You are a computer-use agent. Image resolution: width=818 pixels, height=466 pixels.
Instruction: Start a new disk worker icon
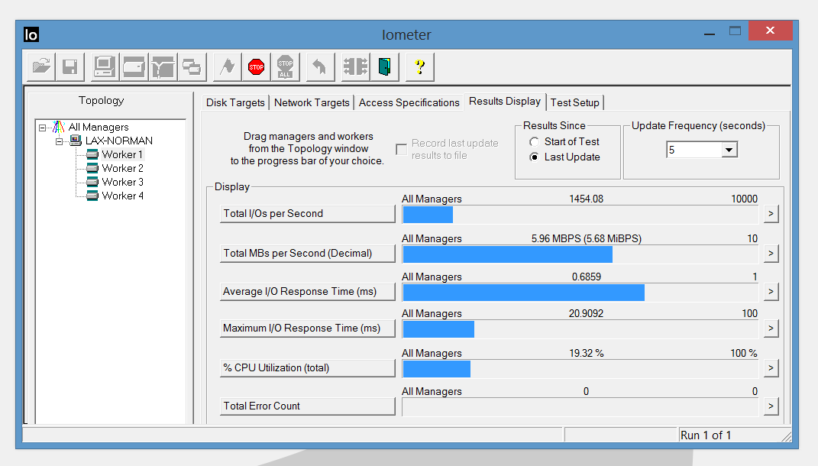click(x=134, y=66)
